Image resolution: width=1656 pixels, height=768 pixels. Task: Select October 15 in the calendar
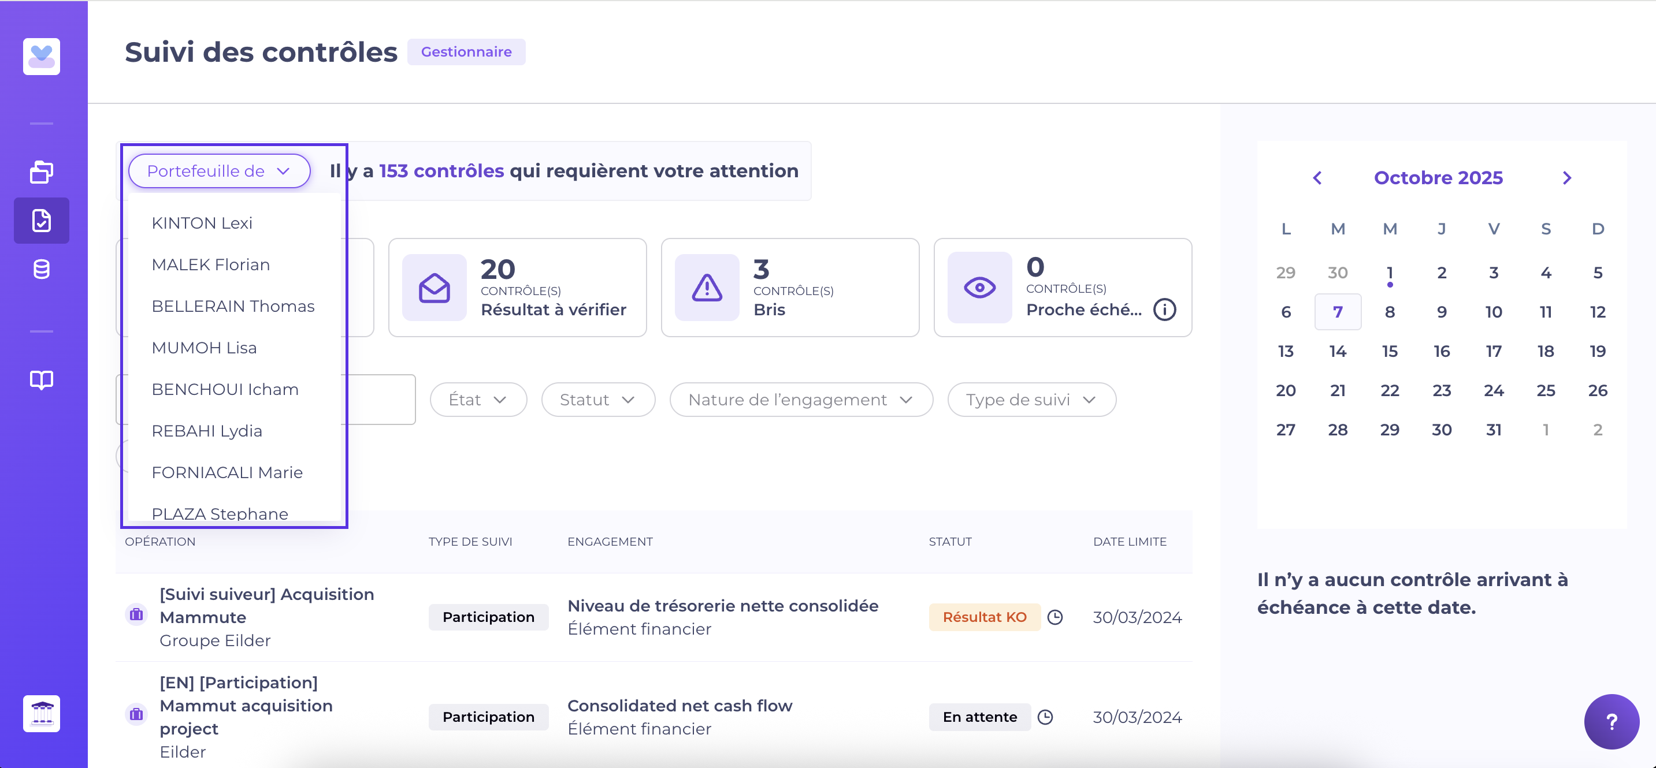1389,352
